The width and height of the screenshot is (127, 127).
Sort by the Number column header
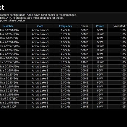(8, 26)
